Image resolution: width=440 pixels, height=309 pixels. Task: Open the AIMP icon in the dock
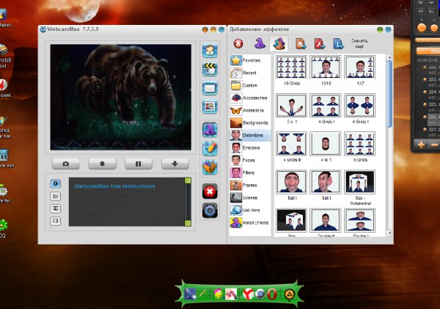(x=290, y=294)
